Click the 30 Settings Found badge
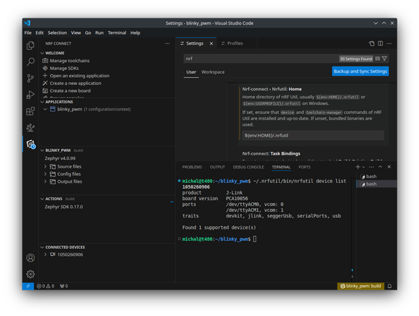This screenshot has width=419, height=316. pyautogui.click(x=356, y=59)
